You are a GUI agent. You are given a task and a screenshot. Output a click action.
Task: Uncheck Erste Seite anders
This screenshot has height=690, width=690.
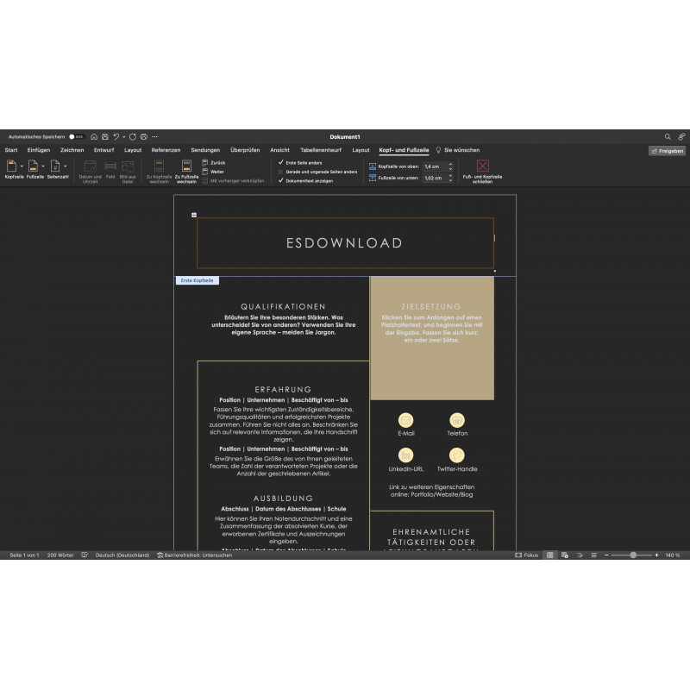point(280,162)
